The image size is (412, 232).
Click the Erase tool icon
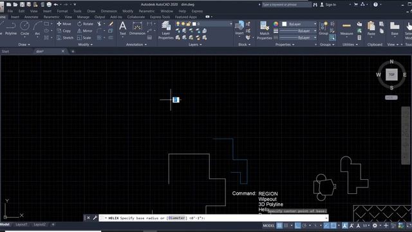[x=111, y=24]
